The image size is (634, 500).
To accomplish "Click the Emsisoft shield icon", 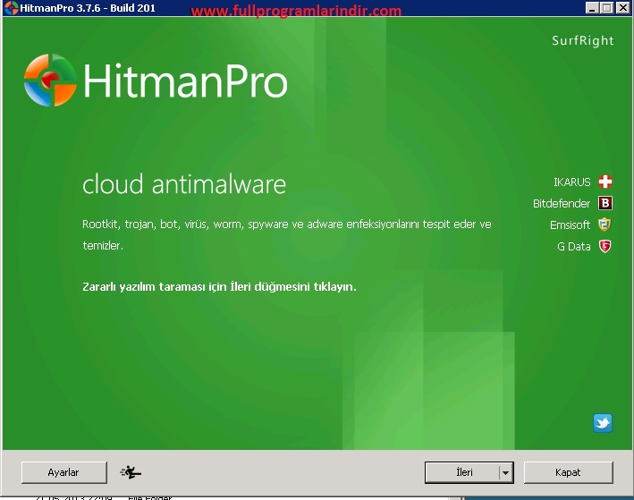I will pos(605,225).
